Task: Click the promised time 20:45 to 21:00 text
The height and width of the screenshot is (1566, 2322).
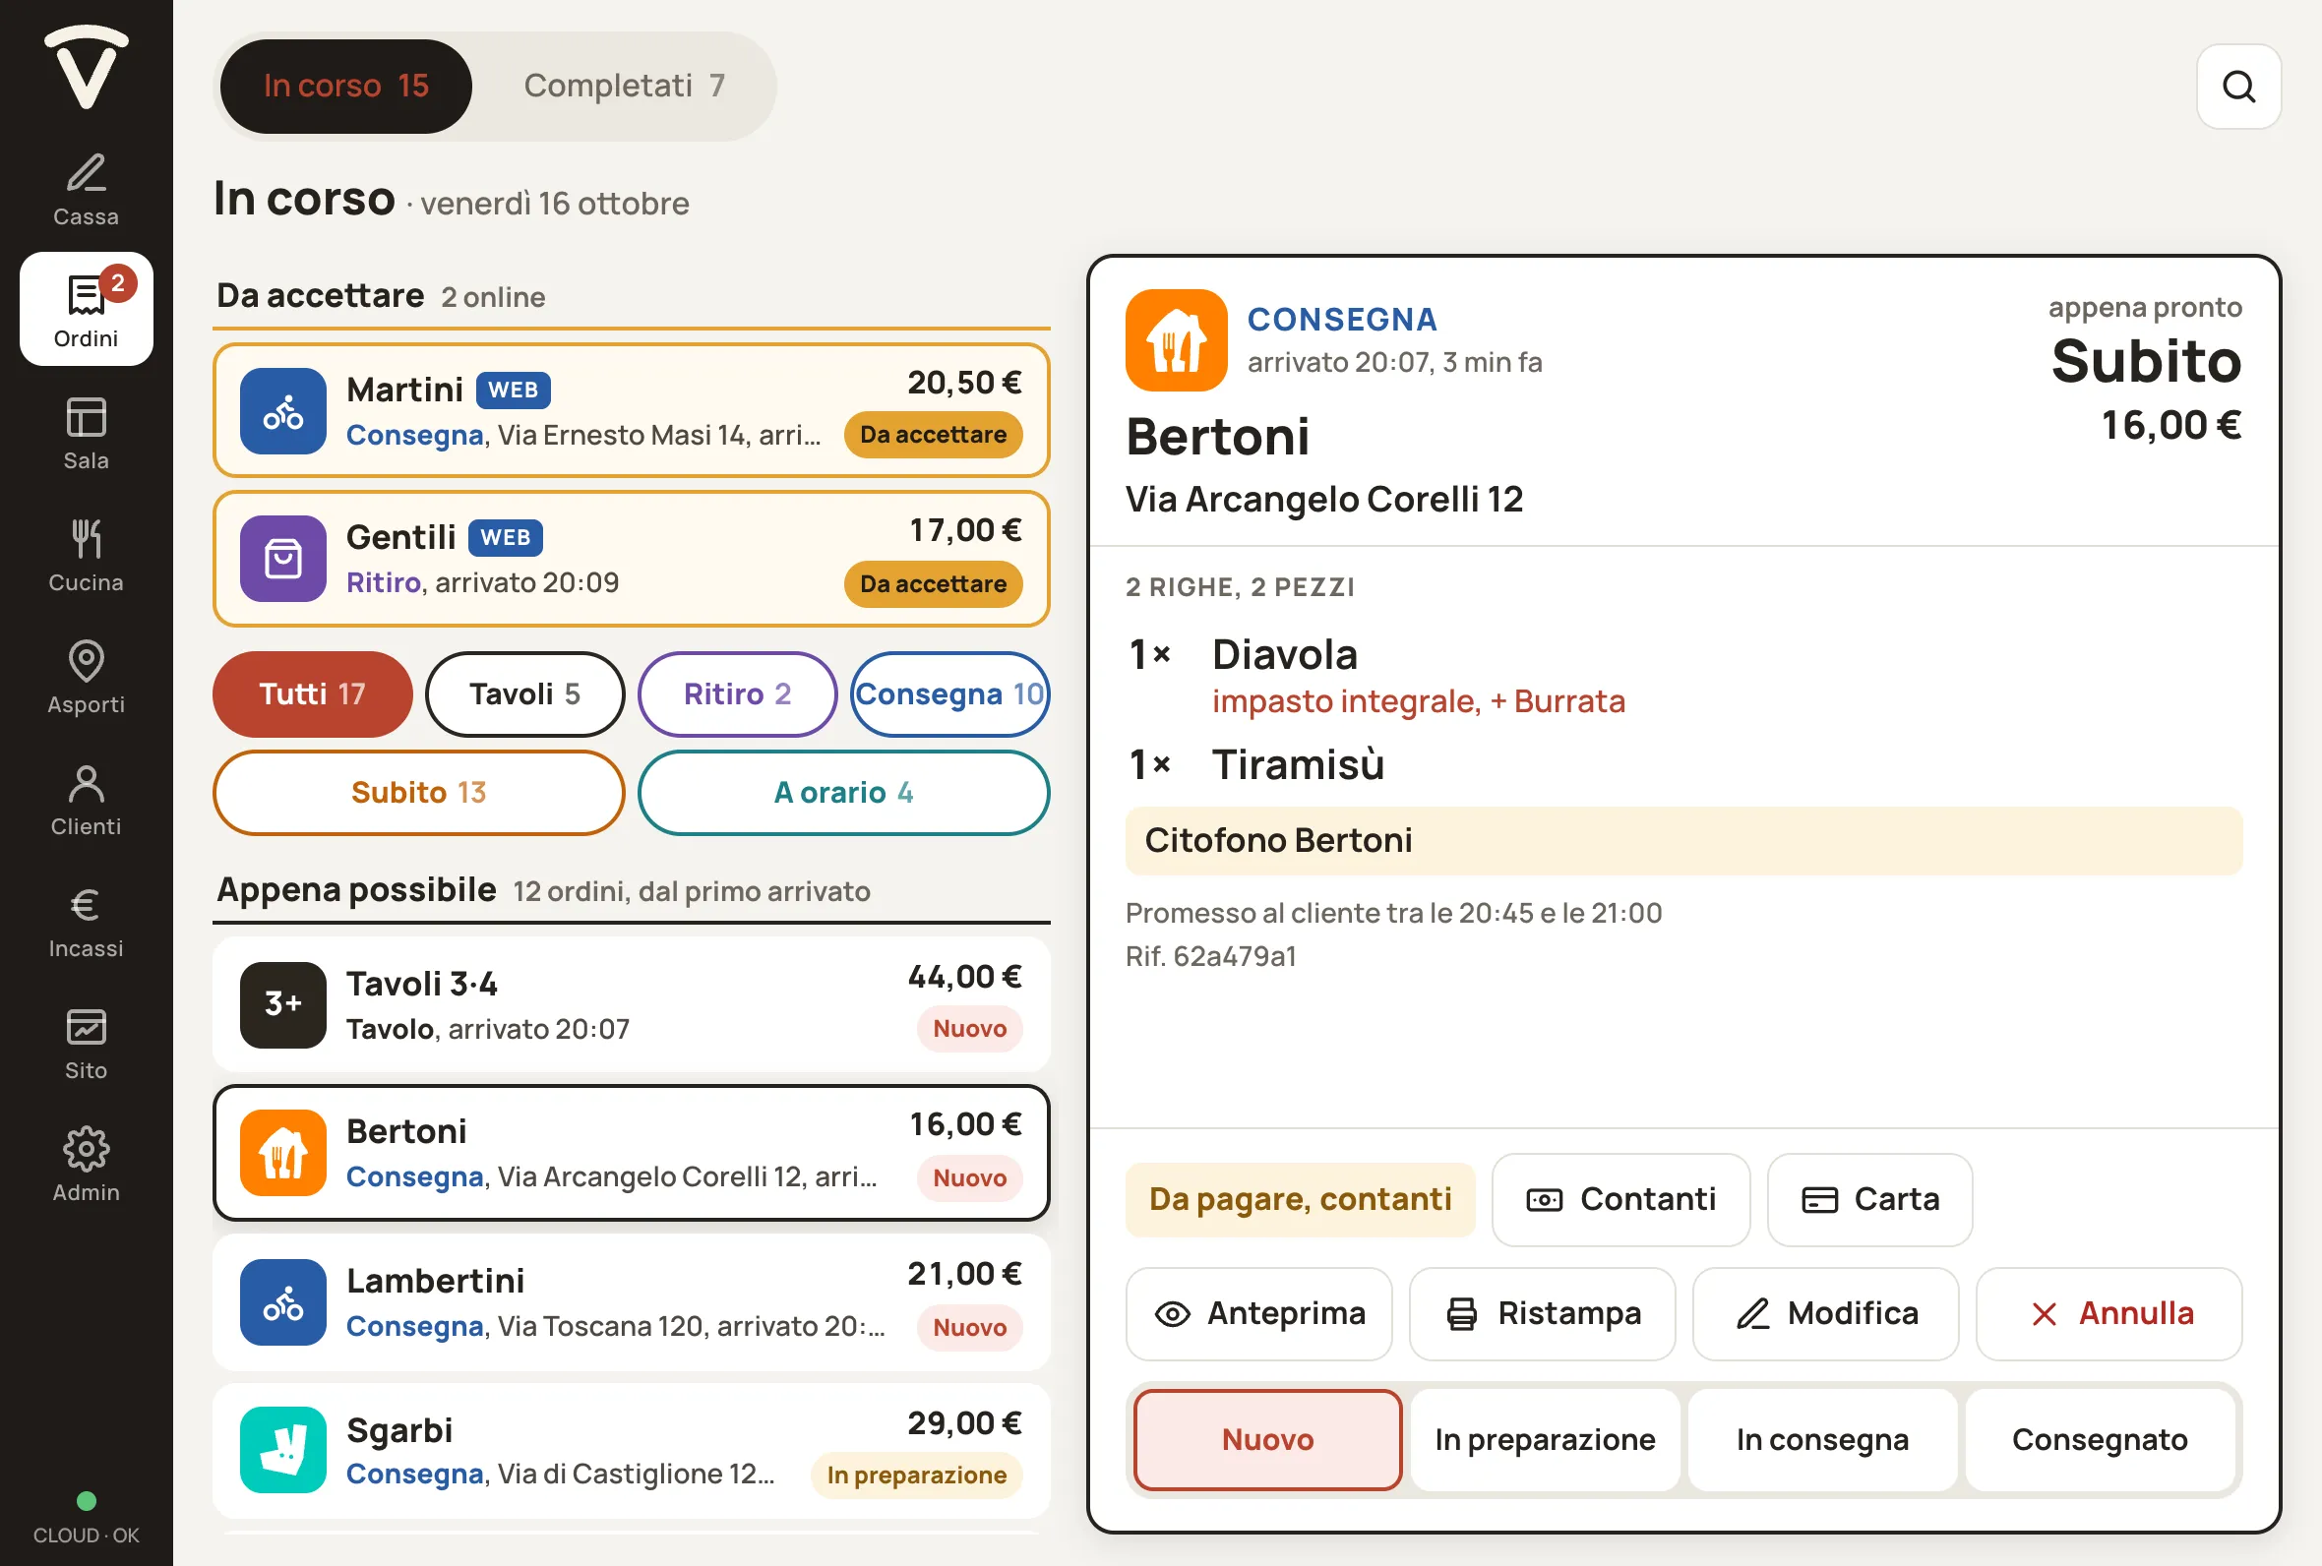Action: (x=1393, y=914)
